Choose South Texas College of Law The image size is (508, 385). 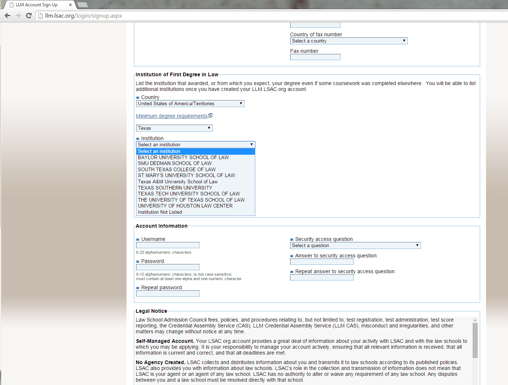[195, 169]
